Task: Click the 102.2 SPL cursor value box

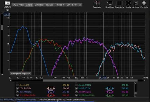Action: coord(7,14)
